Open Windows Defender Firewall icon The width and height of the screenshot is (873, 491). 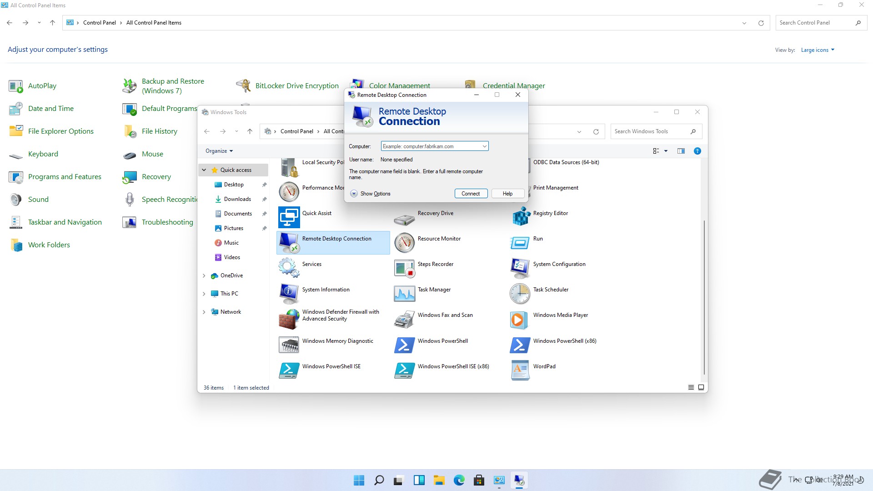(289, 319)
